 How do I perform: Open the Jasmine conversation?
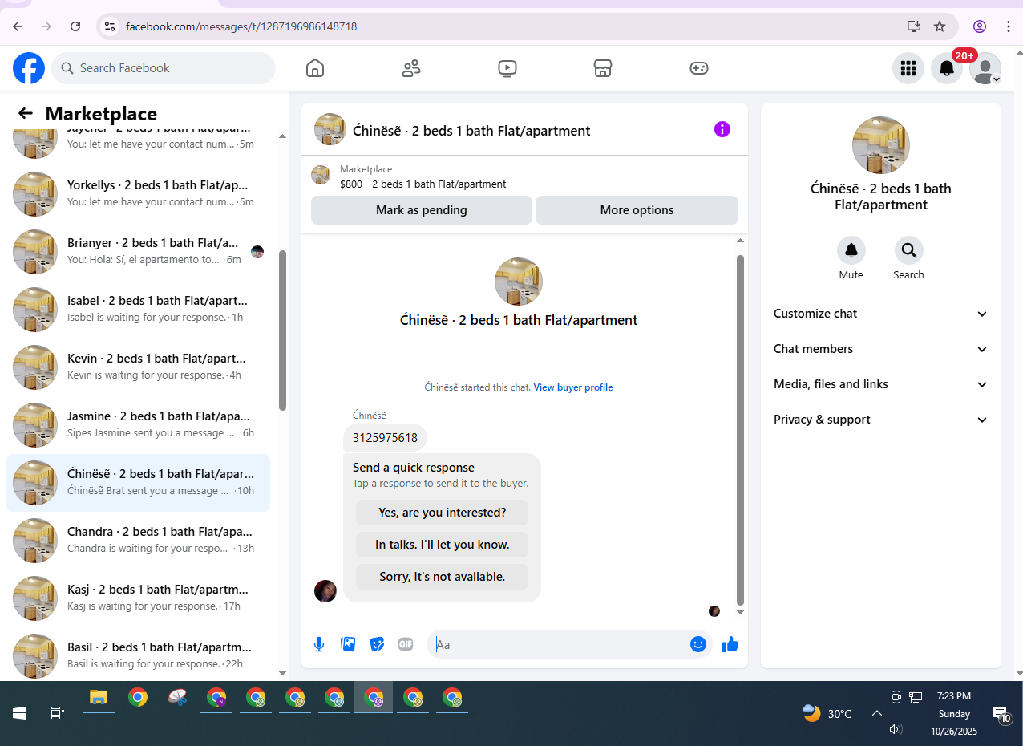click(x=138, y=424)
